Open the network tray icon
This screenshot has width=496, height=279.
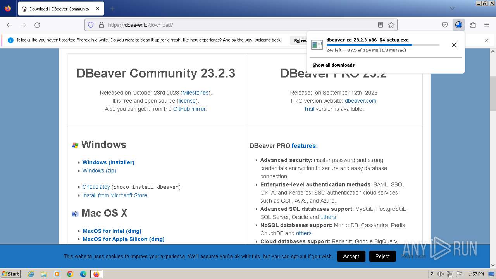pos(450,274)
